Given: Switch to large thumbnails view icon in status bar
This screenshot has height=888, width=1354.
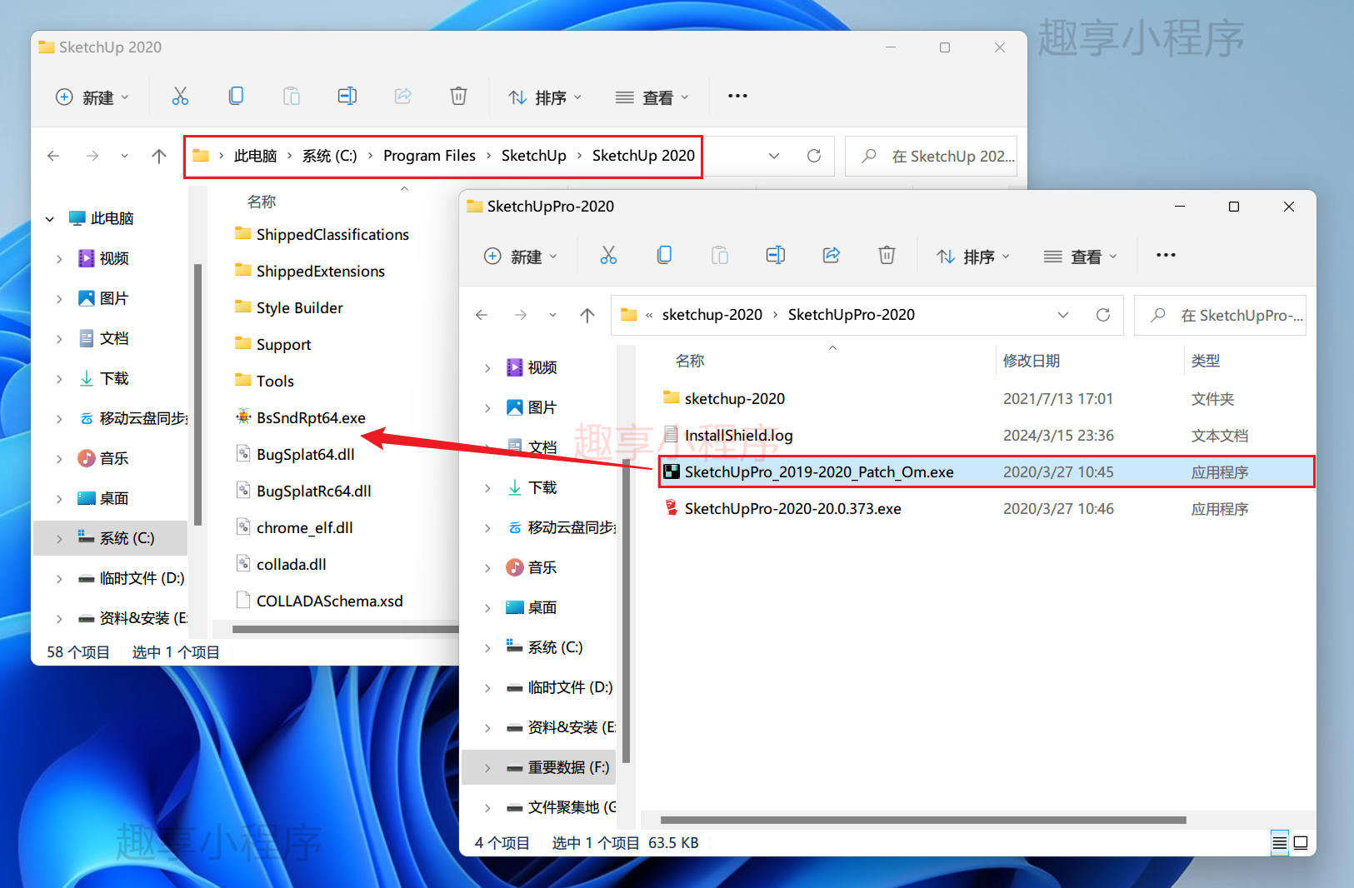Looking at the screenshot, I should point(1301,843).
